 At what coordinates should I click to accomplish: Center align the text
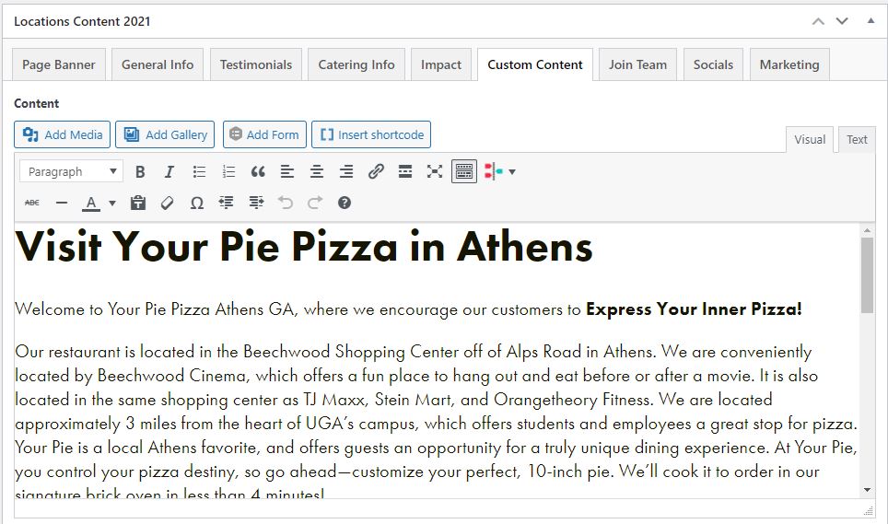317,171
